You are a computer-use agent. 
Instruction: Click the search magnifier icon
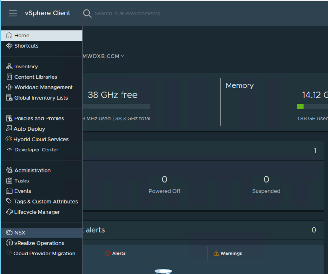pos(87,13)
